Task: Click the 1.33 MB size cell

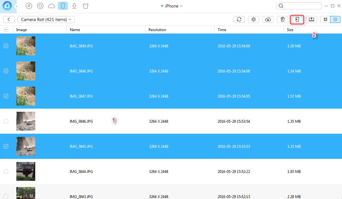Action: (294, 147)
